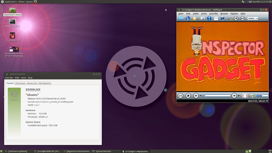Viewport: 272px width, 153px height.
Task: Select the Screenshot PNG file on desktop
Action: [x=14, y=52]
